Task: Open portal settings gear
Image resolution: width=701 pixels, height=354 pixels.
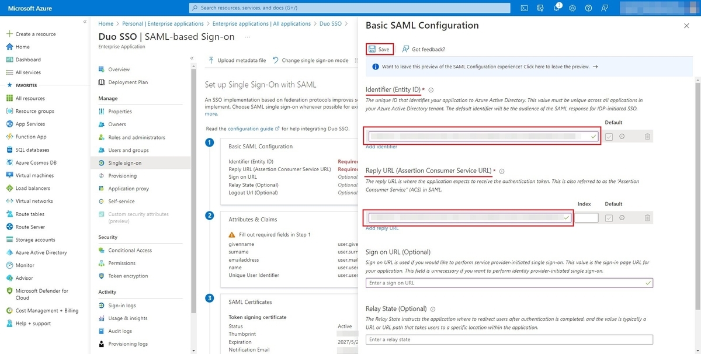Action: [572, 8]
